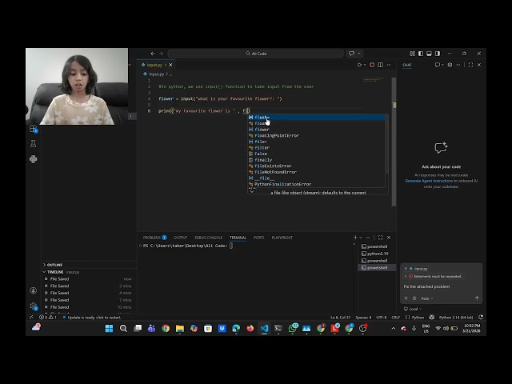Open the Accounts icon in activity bar
This screenshot has height=384, width=512.
pos(34,290)
